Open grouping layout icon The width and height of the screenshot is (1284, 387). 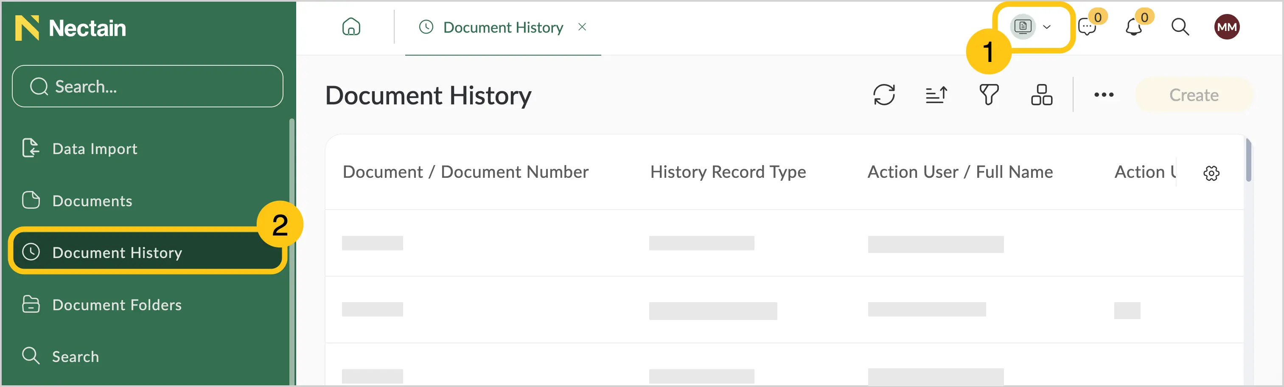(1041, 95)
